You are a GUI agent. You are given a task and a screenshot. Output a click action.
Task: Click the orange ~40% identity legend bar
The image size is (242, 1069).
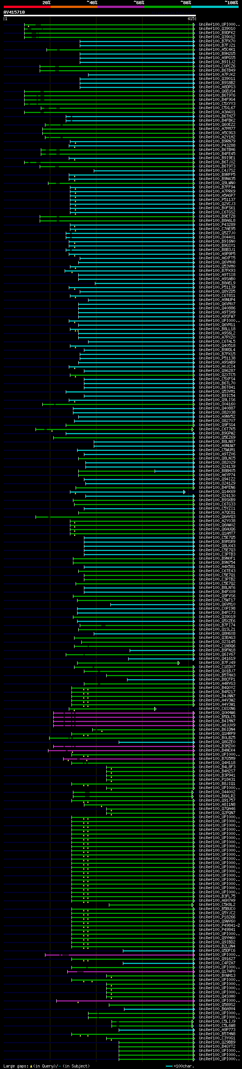[x=74, y=7]
